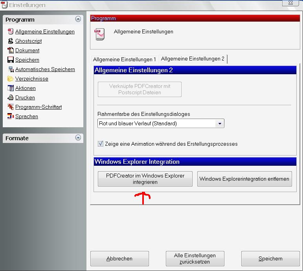Open Verzeichnisse settings link
303x271 pixels.
[x=32, y=79]
